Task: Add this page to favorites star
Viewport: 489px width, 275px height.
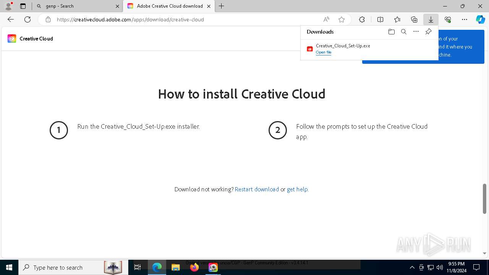Action: pyautogui.click(x=342, y=19)
